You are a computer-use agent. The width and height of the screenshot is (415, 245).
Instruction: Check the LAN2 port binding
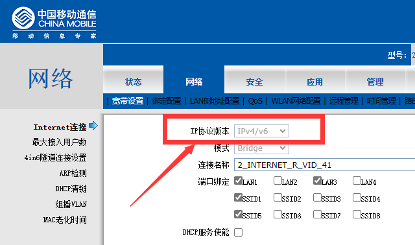[x=278, y=181]
